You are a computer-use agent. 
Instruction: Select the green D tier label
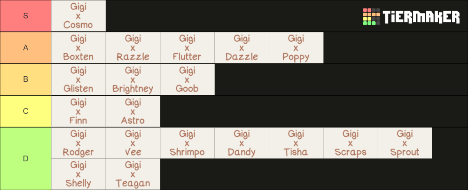coord(26,159)
